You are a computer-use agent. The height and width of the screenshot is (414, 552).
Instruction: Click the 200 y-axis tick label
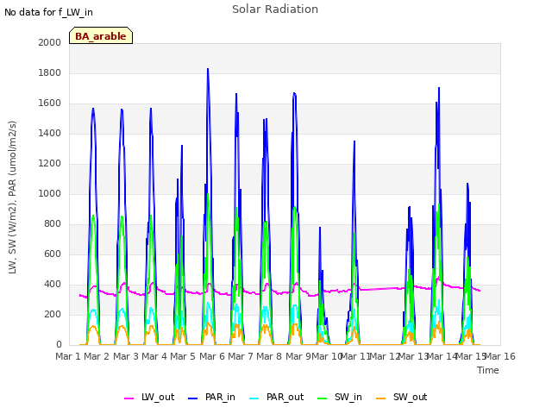(53, 314)
